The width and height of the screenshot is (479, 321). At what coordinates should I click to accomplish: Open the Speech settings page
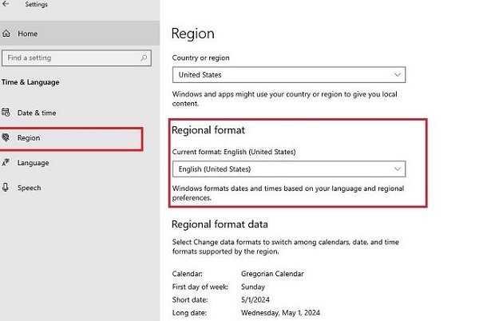[x=29, y=188]
